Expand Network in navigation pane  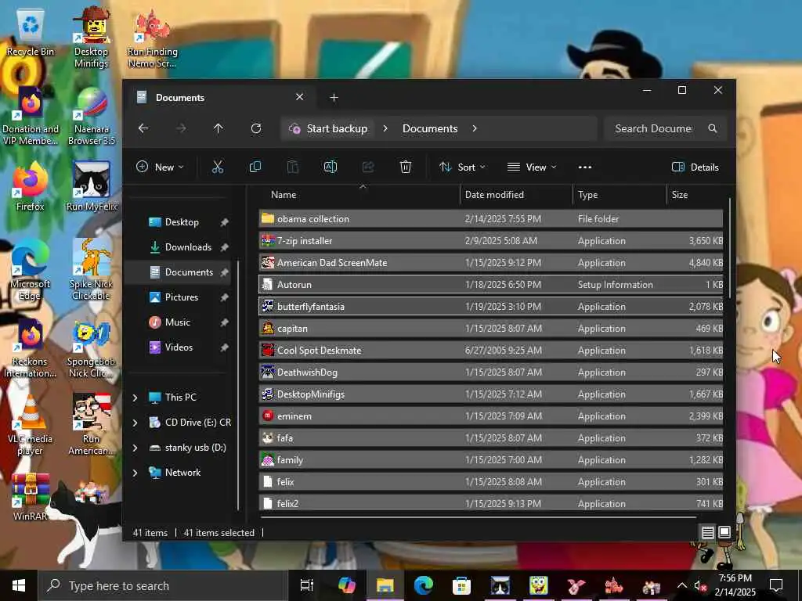pos(135,472)
